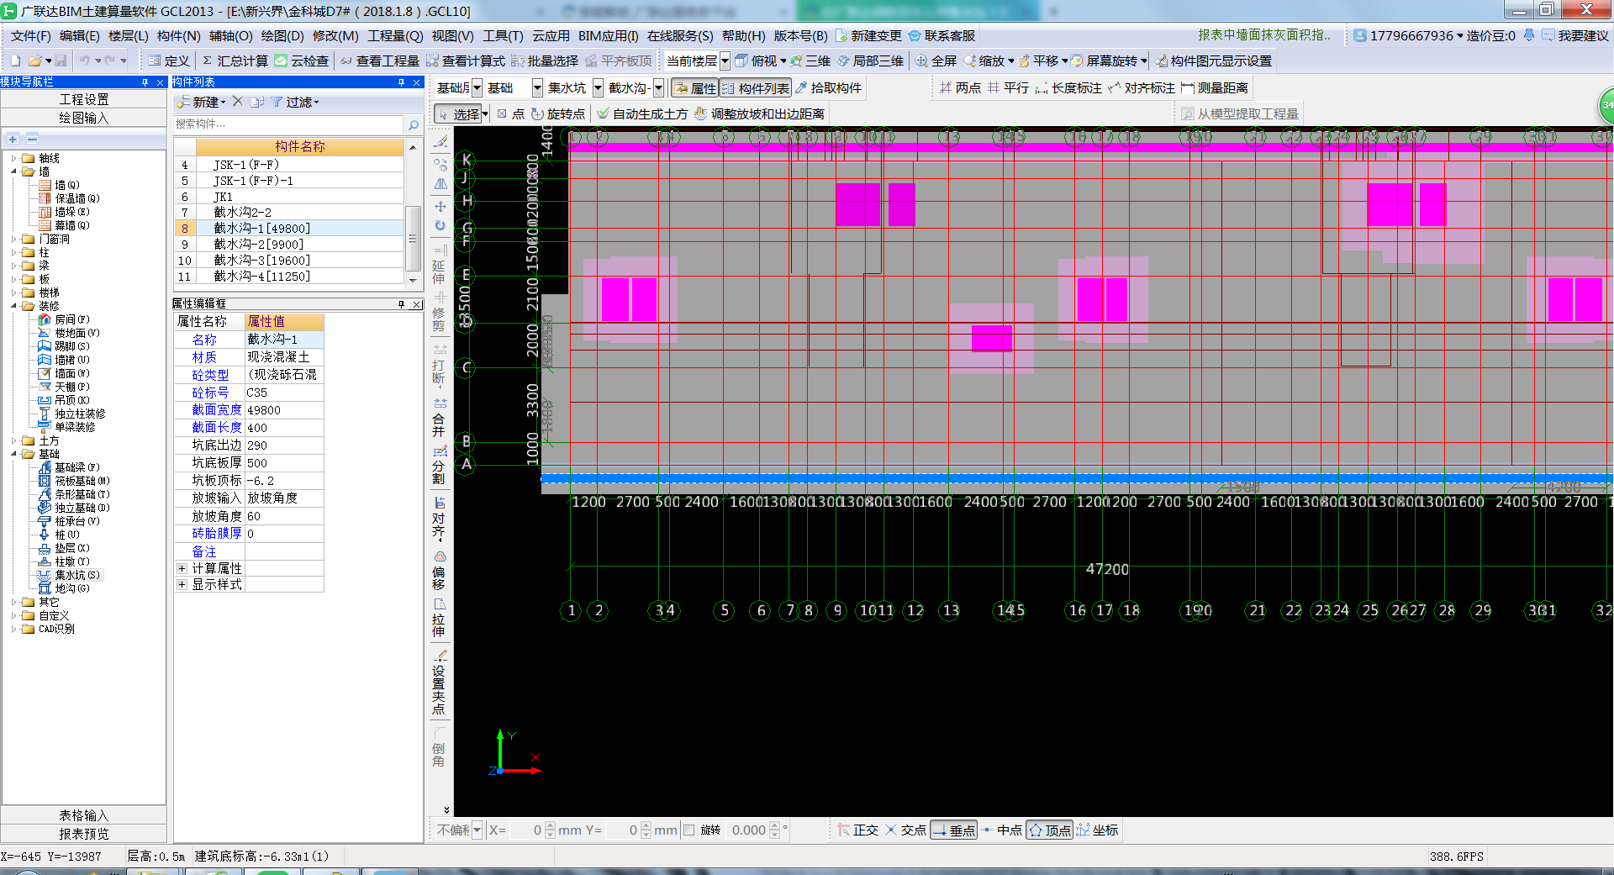The height and width of the screenshot is (875, 1614).
Task: Run 自动生成土方 auto-generate earthwork
Action: [x=642, y=113]
